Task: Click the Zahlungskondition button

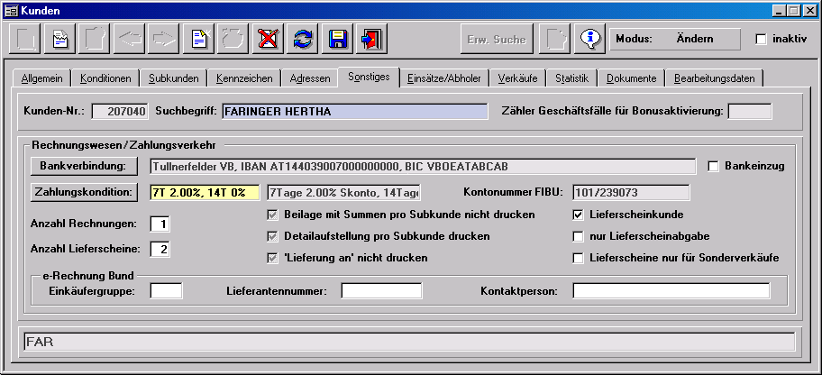Action: click(x=84, y=192)
